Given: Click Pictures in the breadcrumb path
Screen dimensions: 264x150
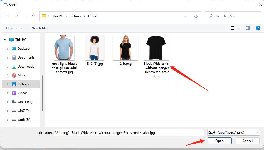Looking at the screenshot, I should point(75,16).
